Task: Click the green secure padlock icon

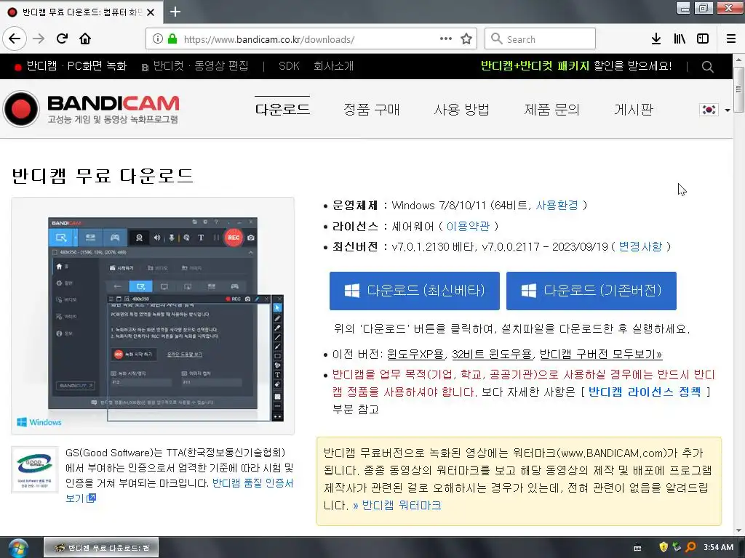Action: (x=172, y=39)
